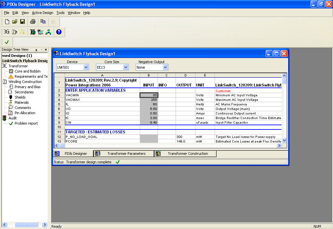
Task: Open the Tools menu
Action: tap(60, 13)
